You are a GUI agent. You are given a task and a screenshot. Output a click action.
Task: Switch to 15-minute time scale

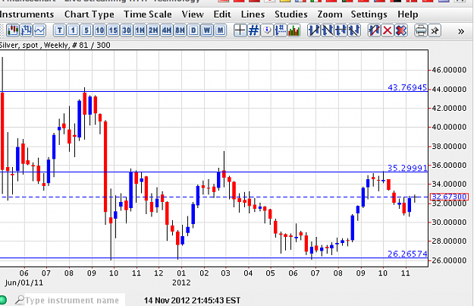click(x=113, y=30)
